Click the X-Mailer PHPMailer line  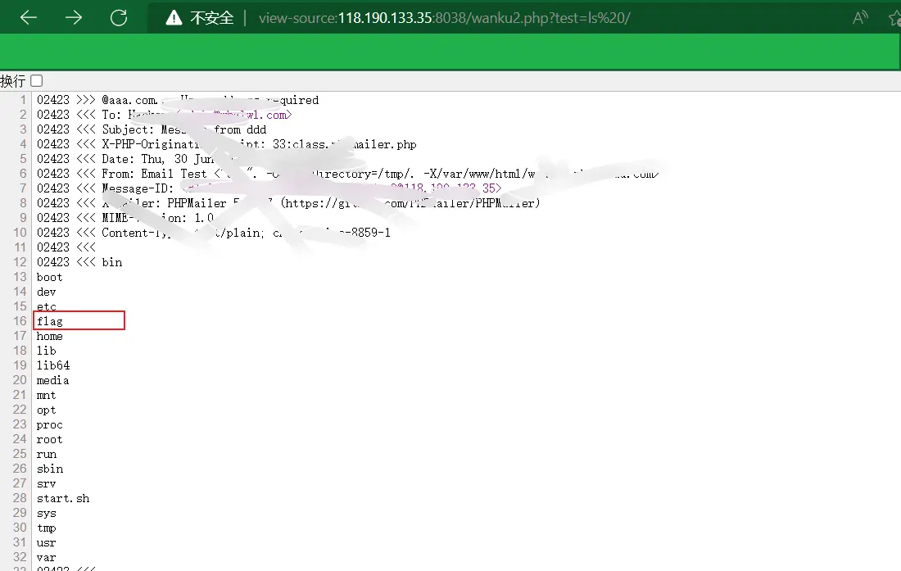[288, 203]
